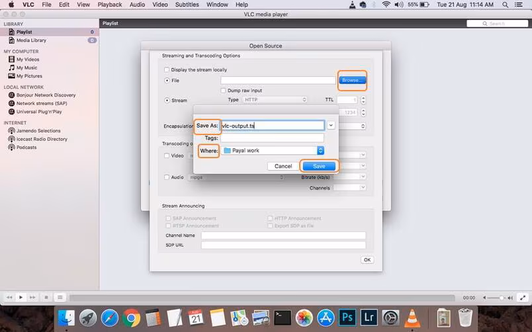Open the Playback menu
Screen dimensions: 532x332
pyautogui.click(x=110, y=5)
